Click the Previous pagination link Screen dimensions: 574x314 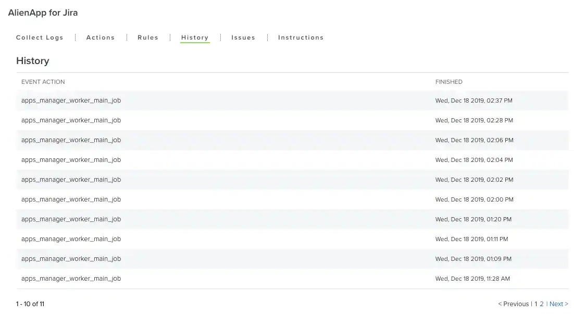pyautogui.click(x=513, y=304)
